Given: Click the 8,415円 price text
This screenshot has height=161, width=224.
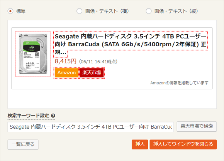Looking at the screenshot, I should point(66,61).
